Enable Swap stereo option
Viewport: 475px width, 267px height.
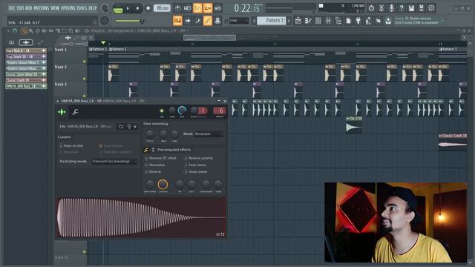196,172
